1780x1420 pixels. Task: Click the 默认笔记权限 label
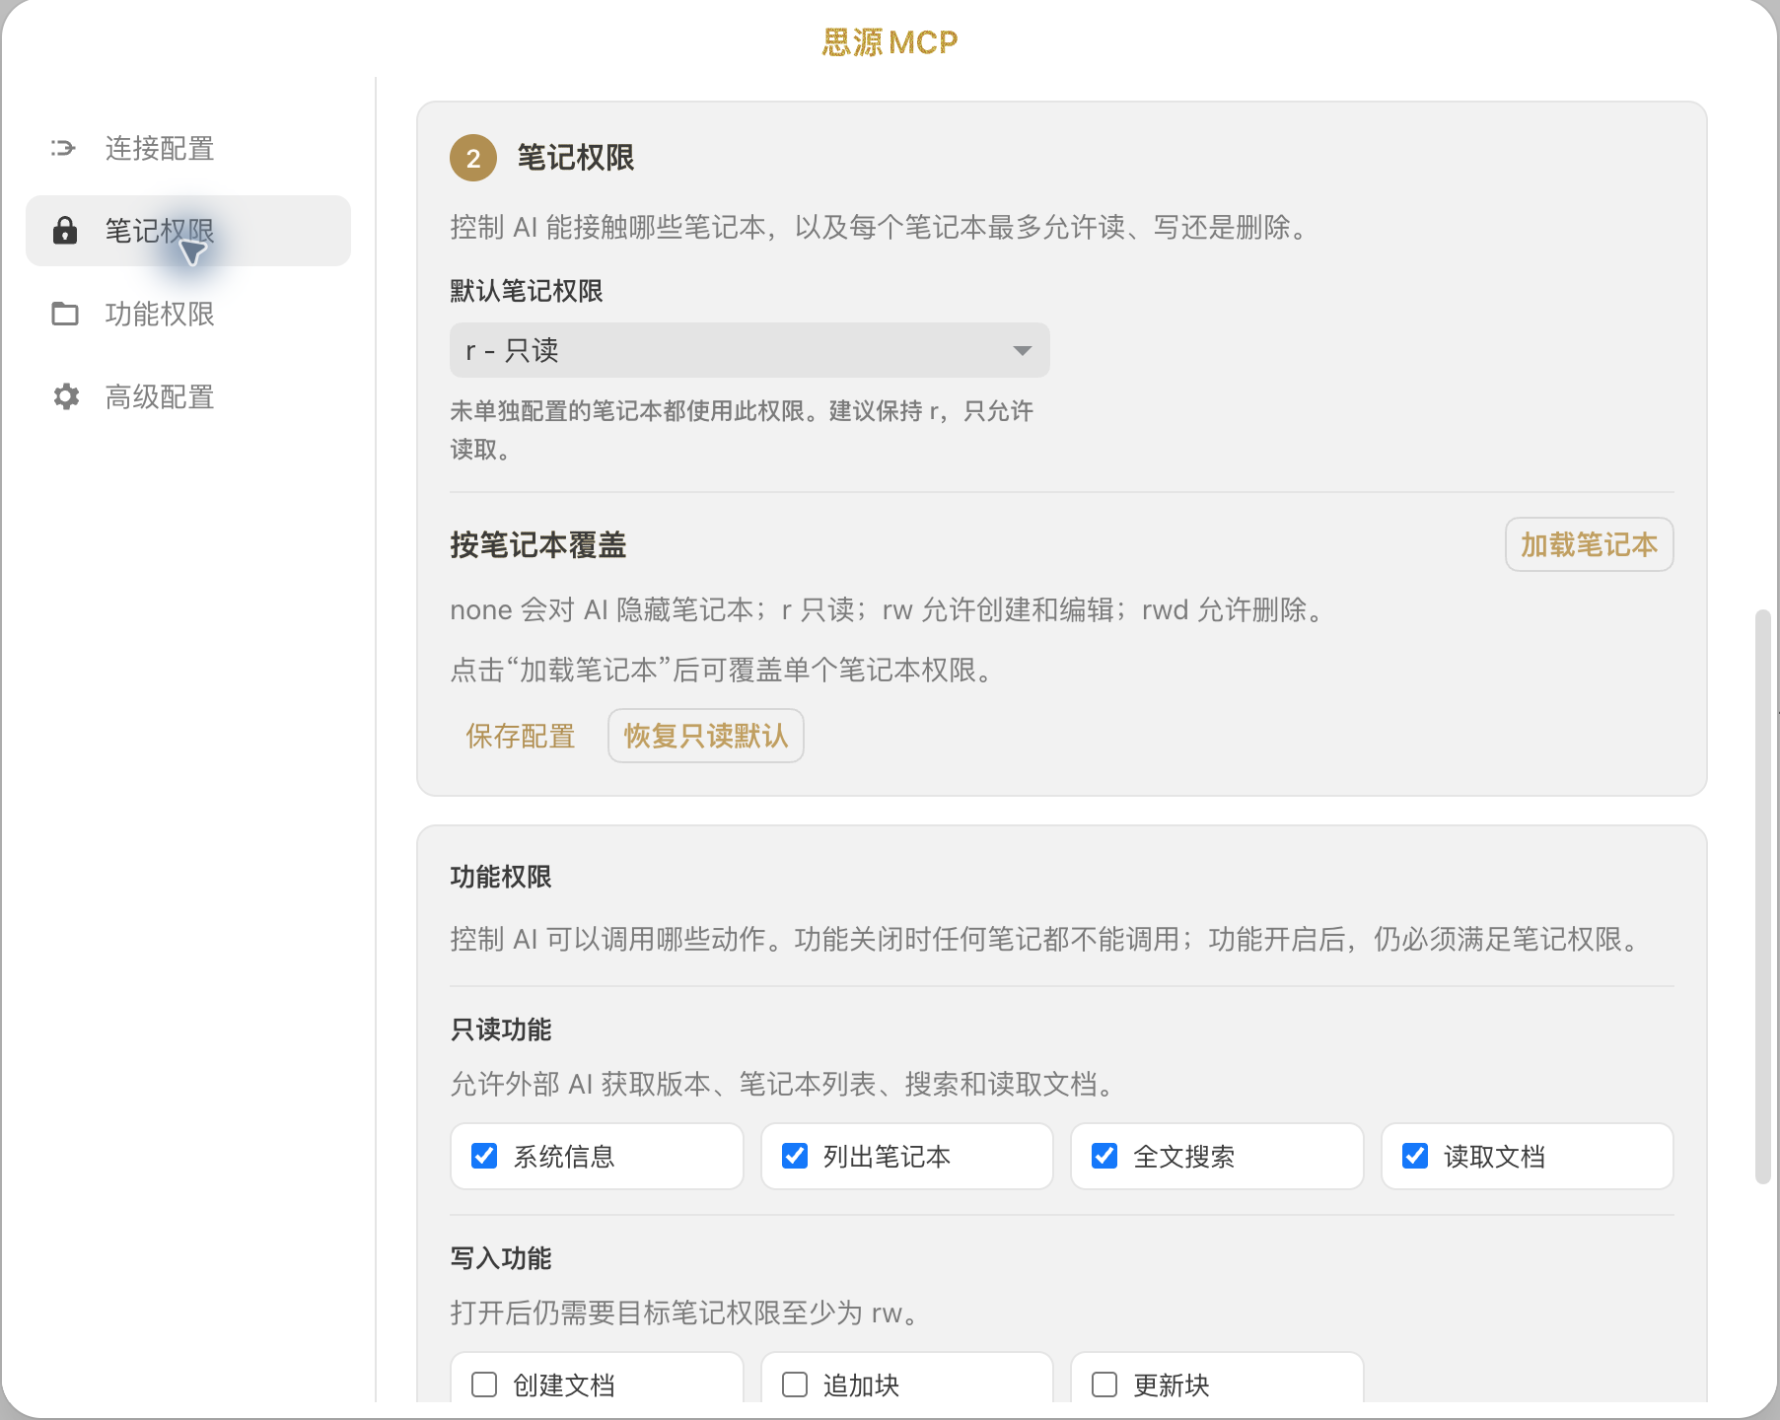527,291
